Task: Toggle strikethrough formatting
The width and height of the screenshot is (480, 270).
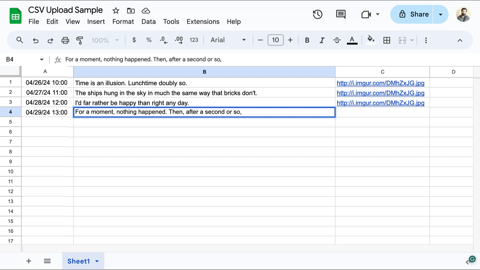Action: pyautogui.click(x=337, y=40)
